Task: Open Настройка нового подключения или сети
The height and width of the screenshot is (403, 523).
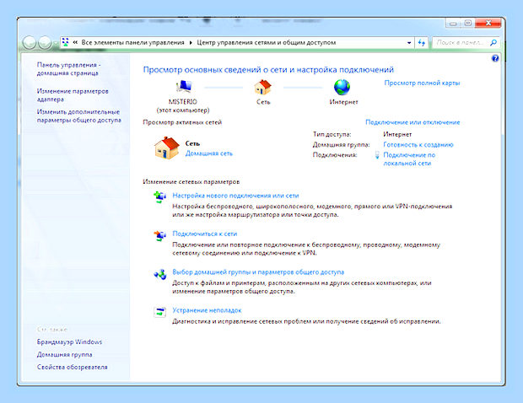Action: coord(235,196)
